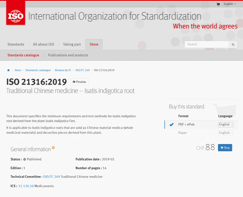The height and width of the screenshot is (197, 243).
Task: Select the Paper format option
Action: 182,133
